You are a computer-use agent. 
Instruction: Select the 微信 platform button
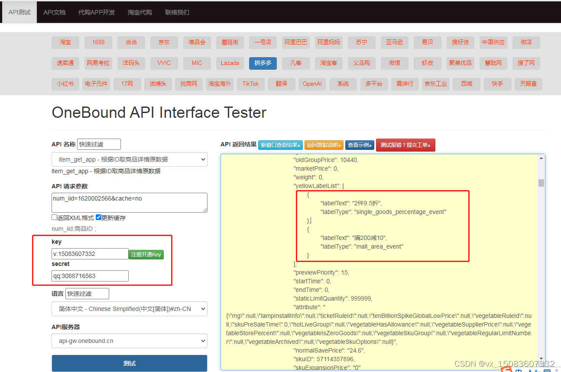point(395,63)
